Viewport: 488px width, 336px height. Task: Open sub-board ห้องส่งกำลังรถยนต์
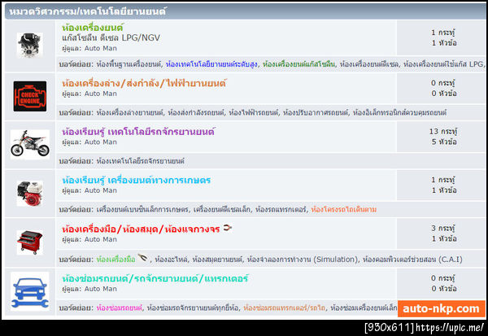(x=196, y=112)
